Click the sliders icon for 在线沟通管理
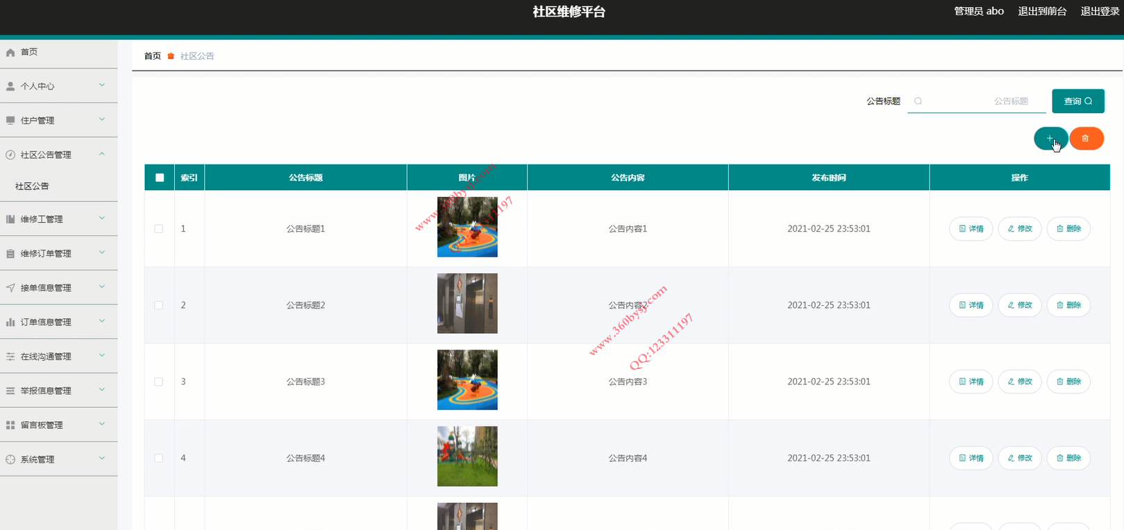 pyautogui.click(x=10, y=357)
